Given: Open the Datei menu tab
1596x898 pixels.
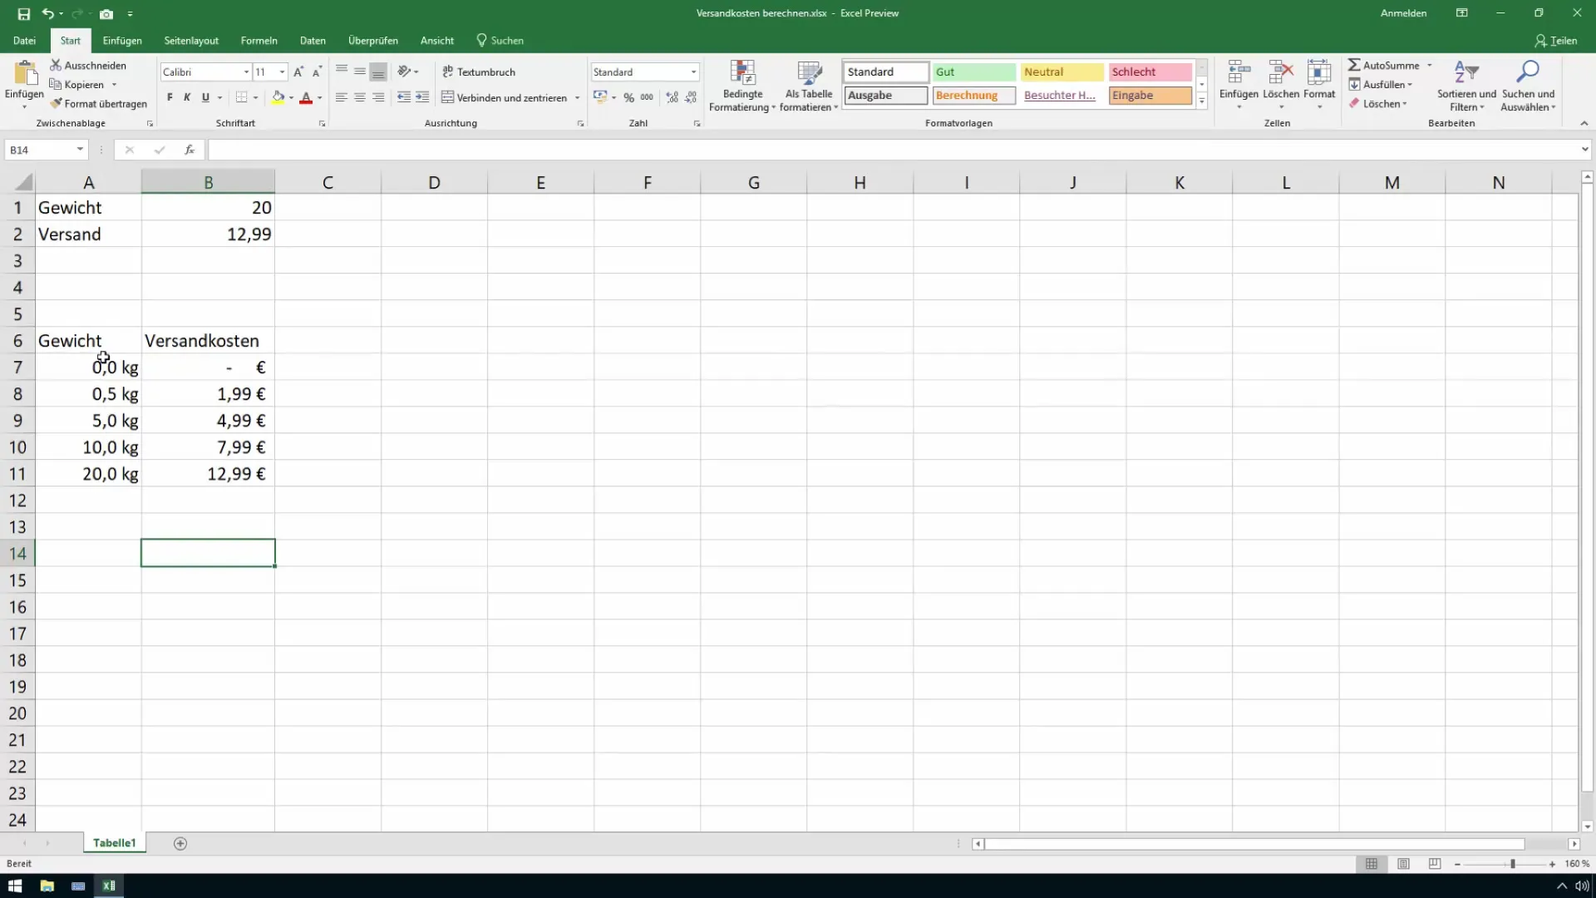Looking at the screenshot, I should (24, 40).
